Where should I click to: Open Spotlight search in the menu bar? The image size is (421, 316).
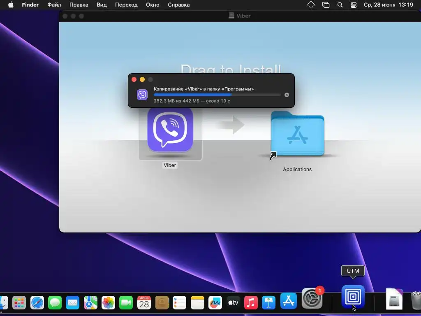340,5
